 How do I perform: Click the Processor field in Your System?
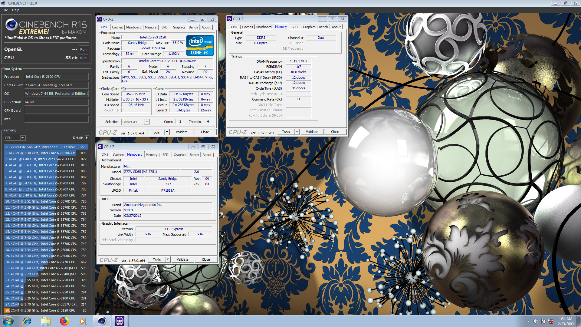coord(56,77)
